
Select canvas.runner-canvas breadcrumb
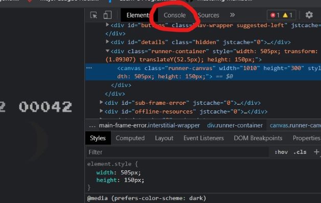tap(295, 125)
